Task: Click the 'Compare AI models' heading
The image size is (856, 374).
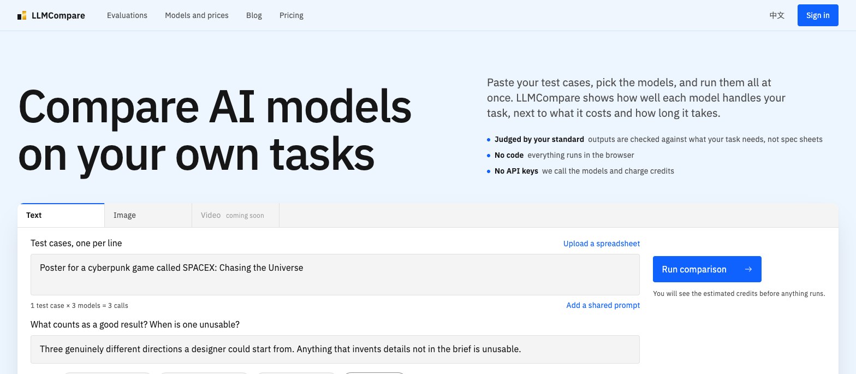Action: coord(215,130)
